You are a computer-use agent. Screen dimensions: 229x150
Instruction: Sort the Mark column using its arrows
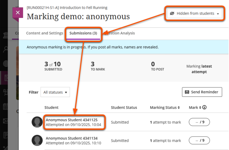pyautogui.click(x=200, y=108)
